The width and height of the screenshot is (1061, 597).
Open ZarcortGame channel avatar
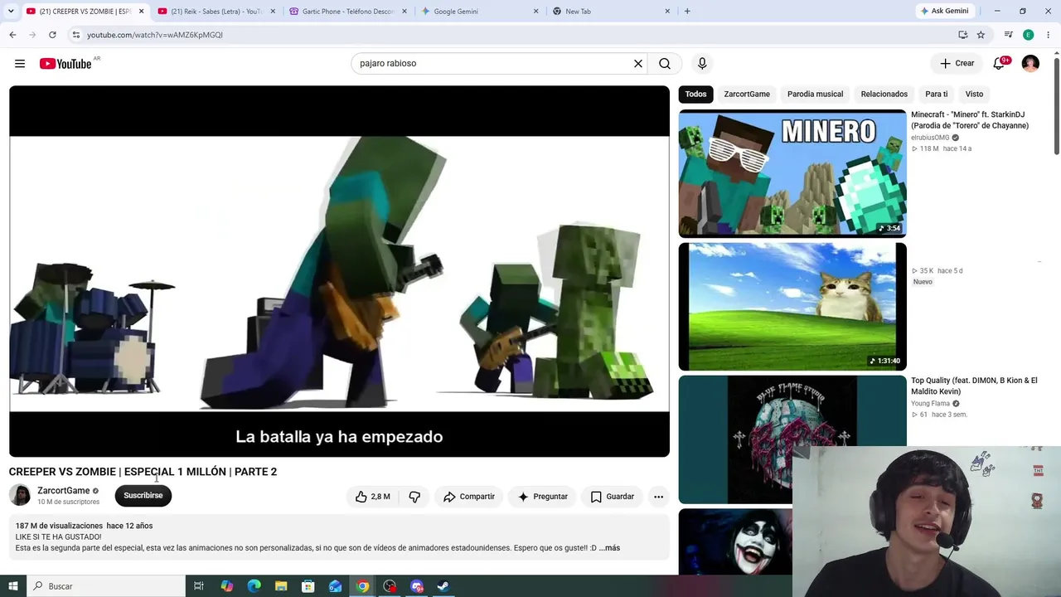click(20, 496)
